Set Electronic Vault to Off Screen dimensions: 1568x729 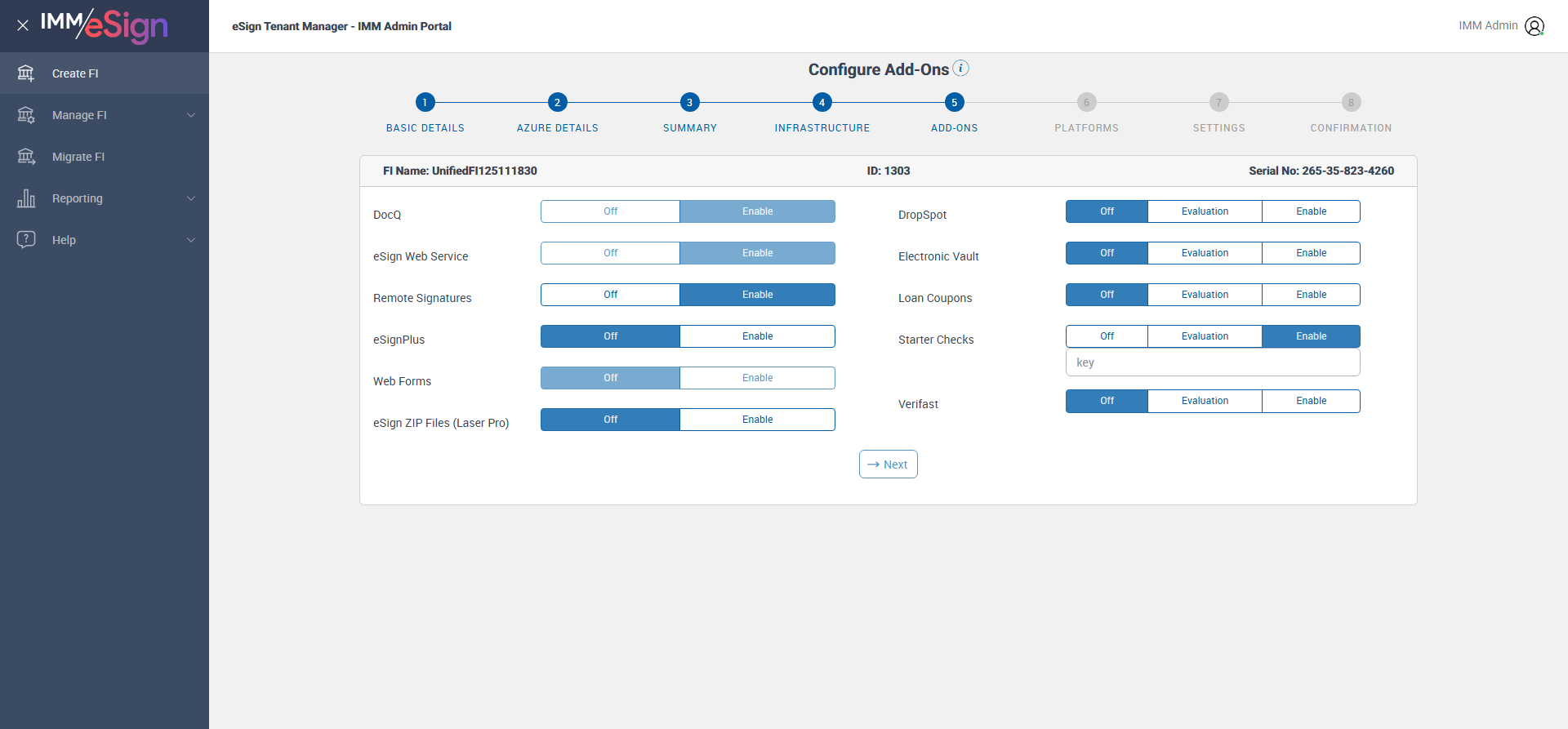click(x=1107, y=253)
